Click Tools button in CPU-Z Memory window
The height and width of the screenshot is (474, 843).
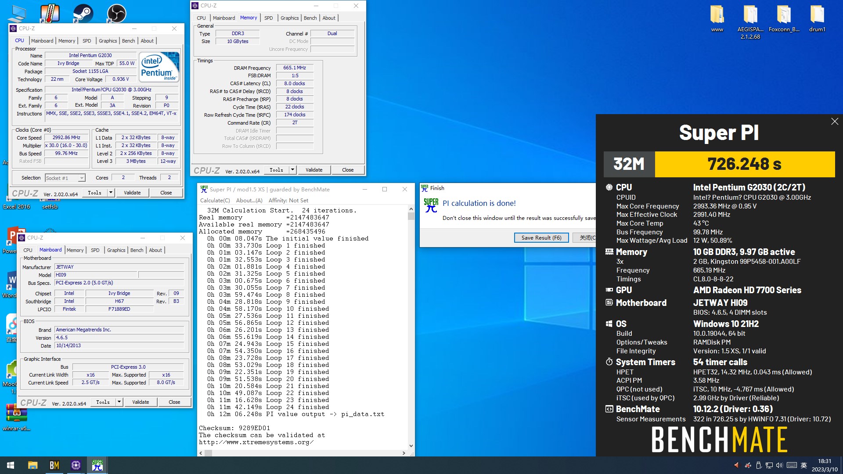coord(276,170)
